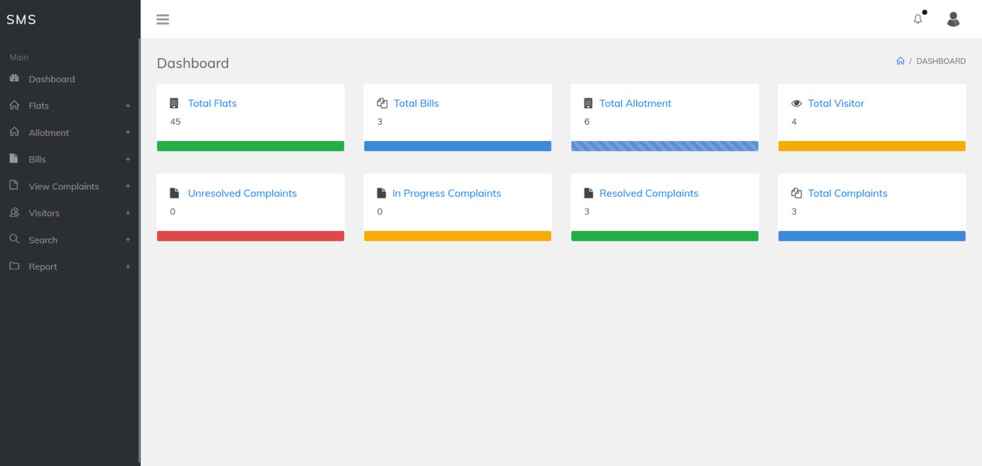Click the hamburger menu icon in top bar
This screenshot has width=982, height=466.
point(162,19)
